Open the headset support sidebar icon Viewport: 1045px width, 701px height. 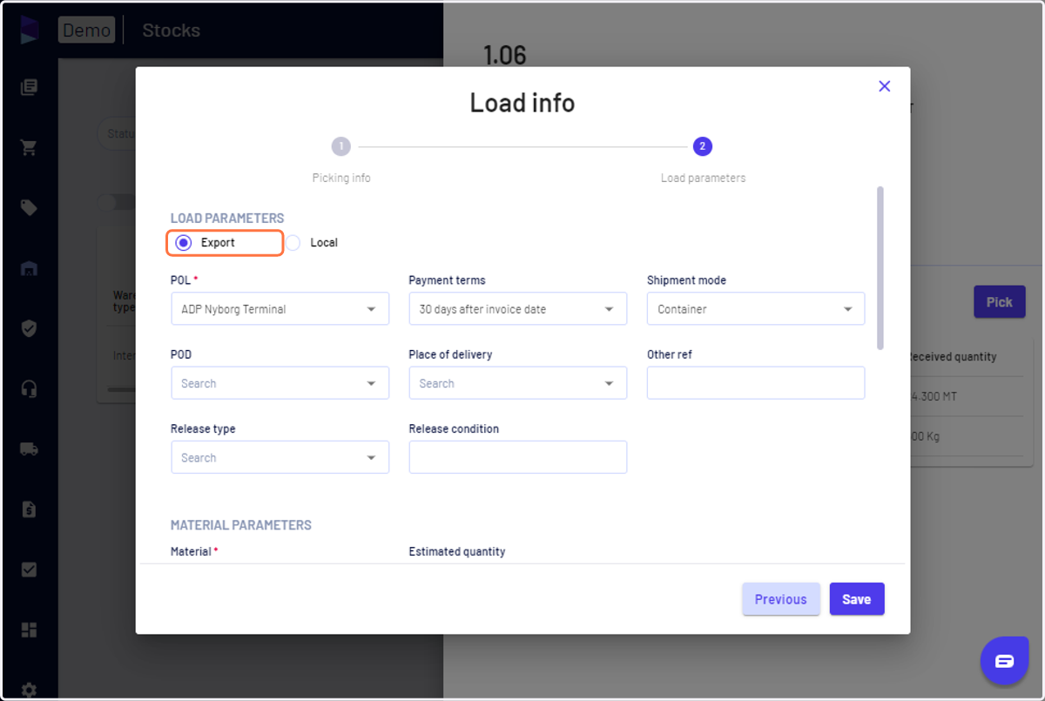coord(29,388)
